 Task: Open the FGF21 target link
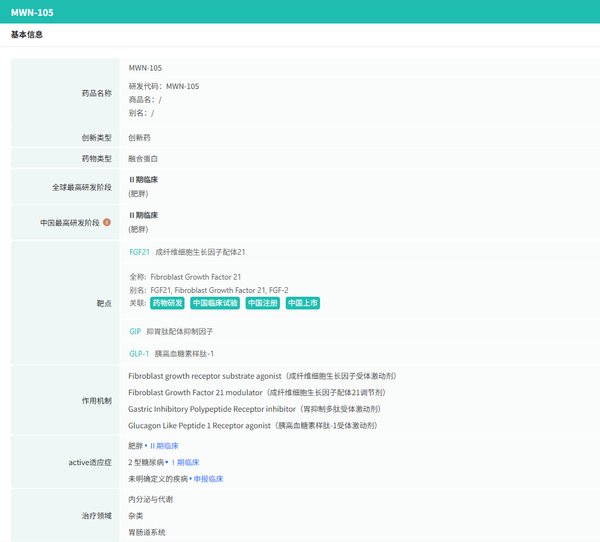[x=139, y=252]
